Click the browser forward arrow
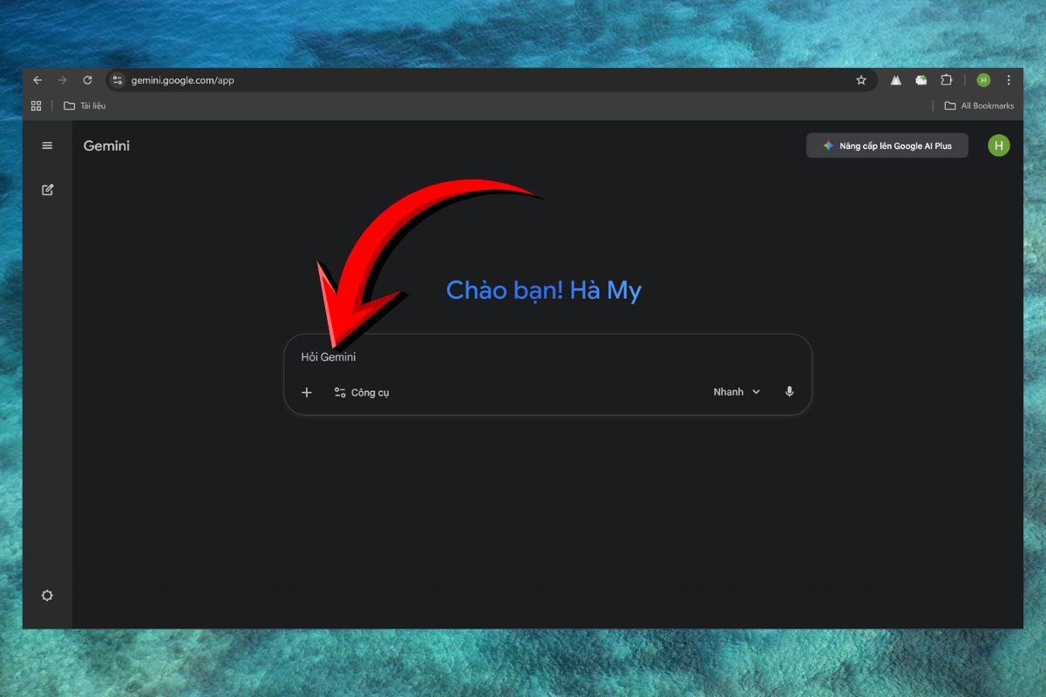This screenshot has height=697, width=1046. (62, 80)
